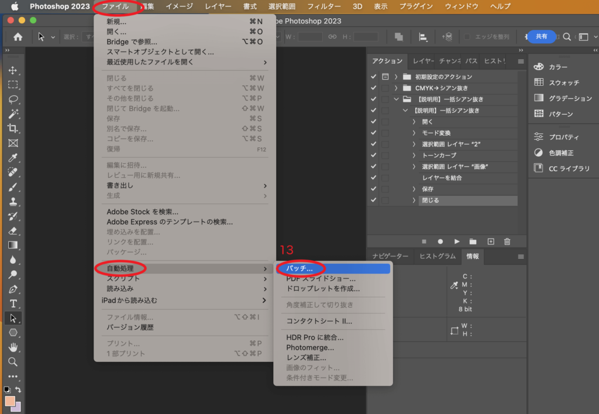The width and height of the screenshot is (599, 414).
Task: Expand 初期設定のアクション folder
Action: pyautogui.click(x=396, y=77)
